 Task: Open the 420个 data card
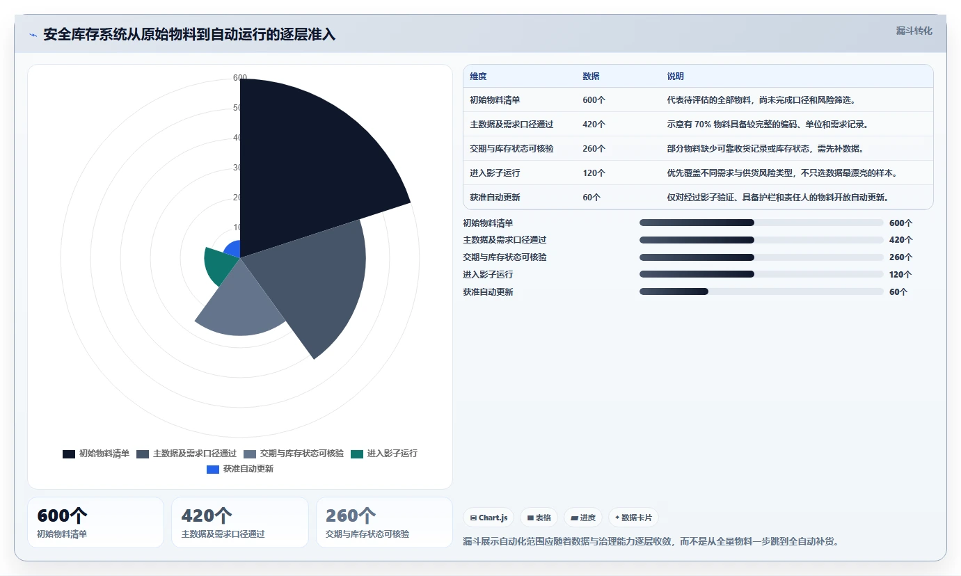click(240, 522)
